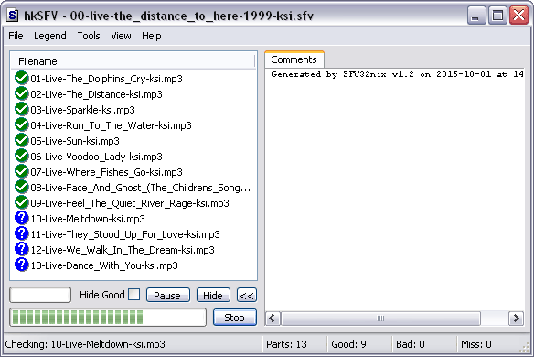Click green check icon for 02-Live-The_Distance
This screenshot has height=357, width=534.
[21, 93]
